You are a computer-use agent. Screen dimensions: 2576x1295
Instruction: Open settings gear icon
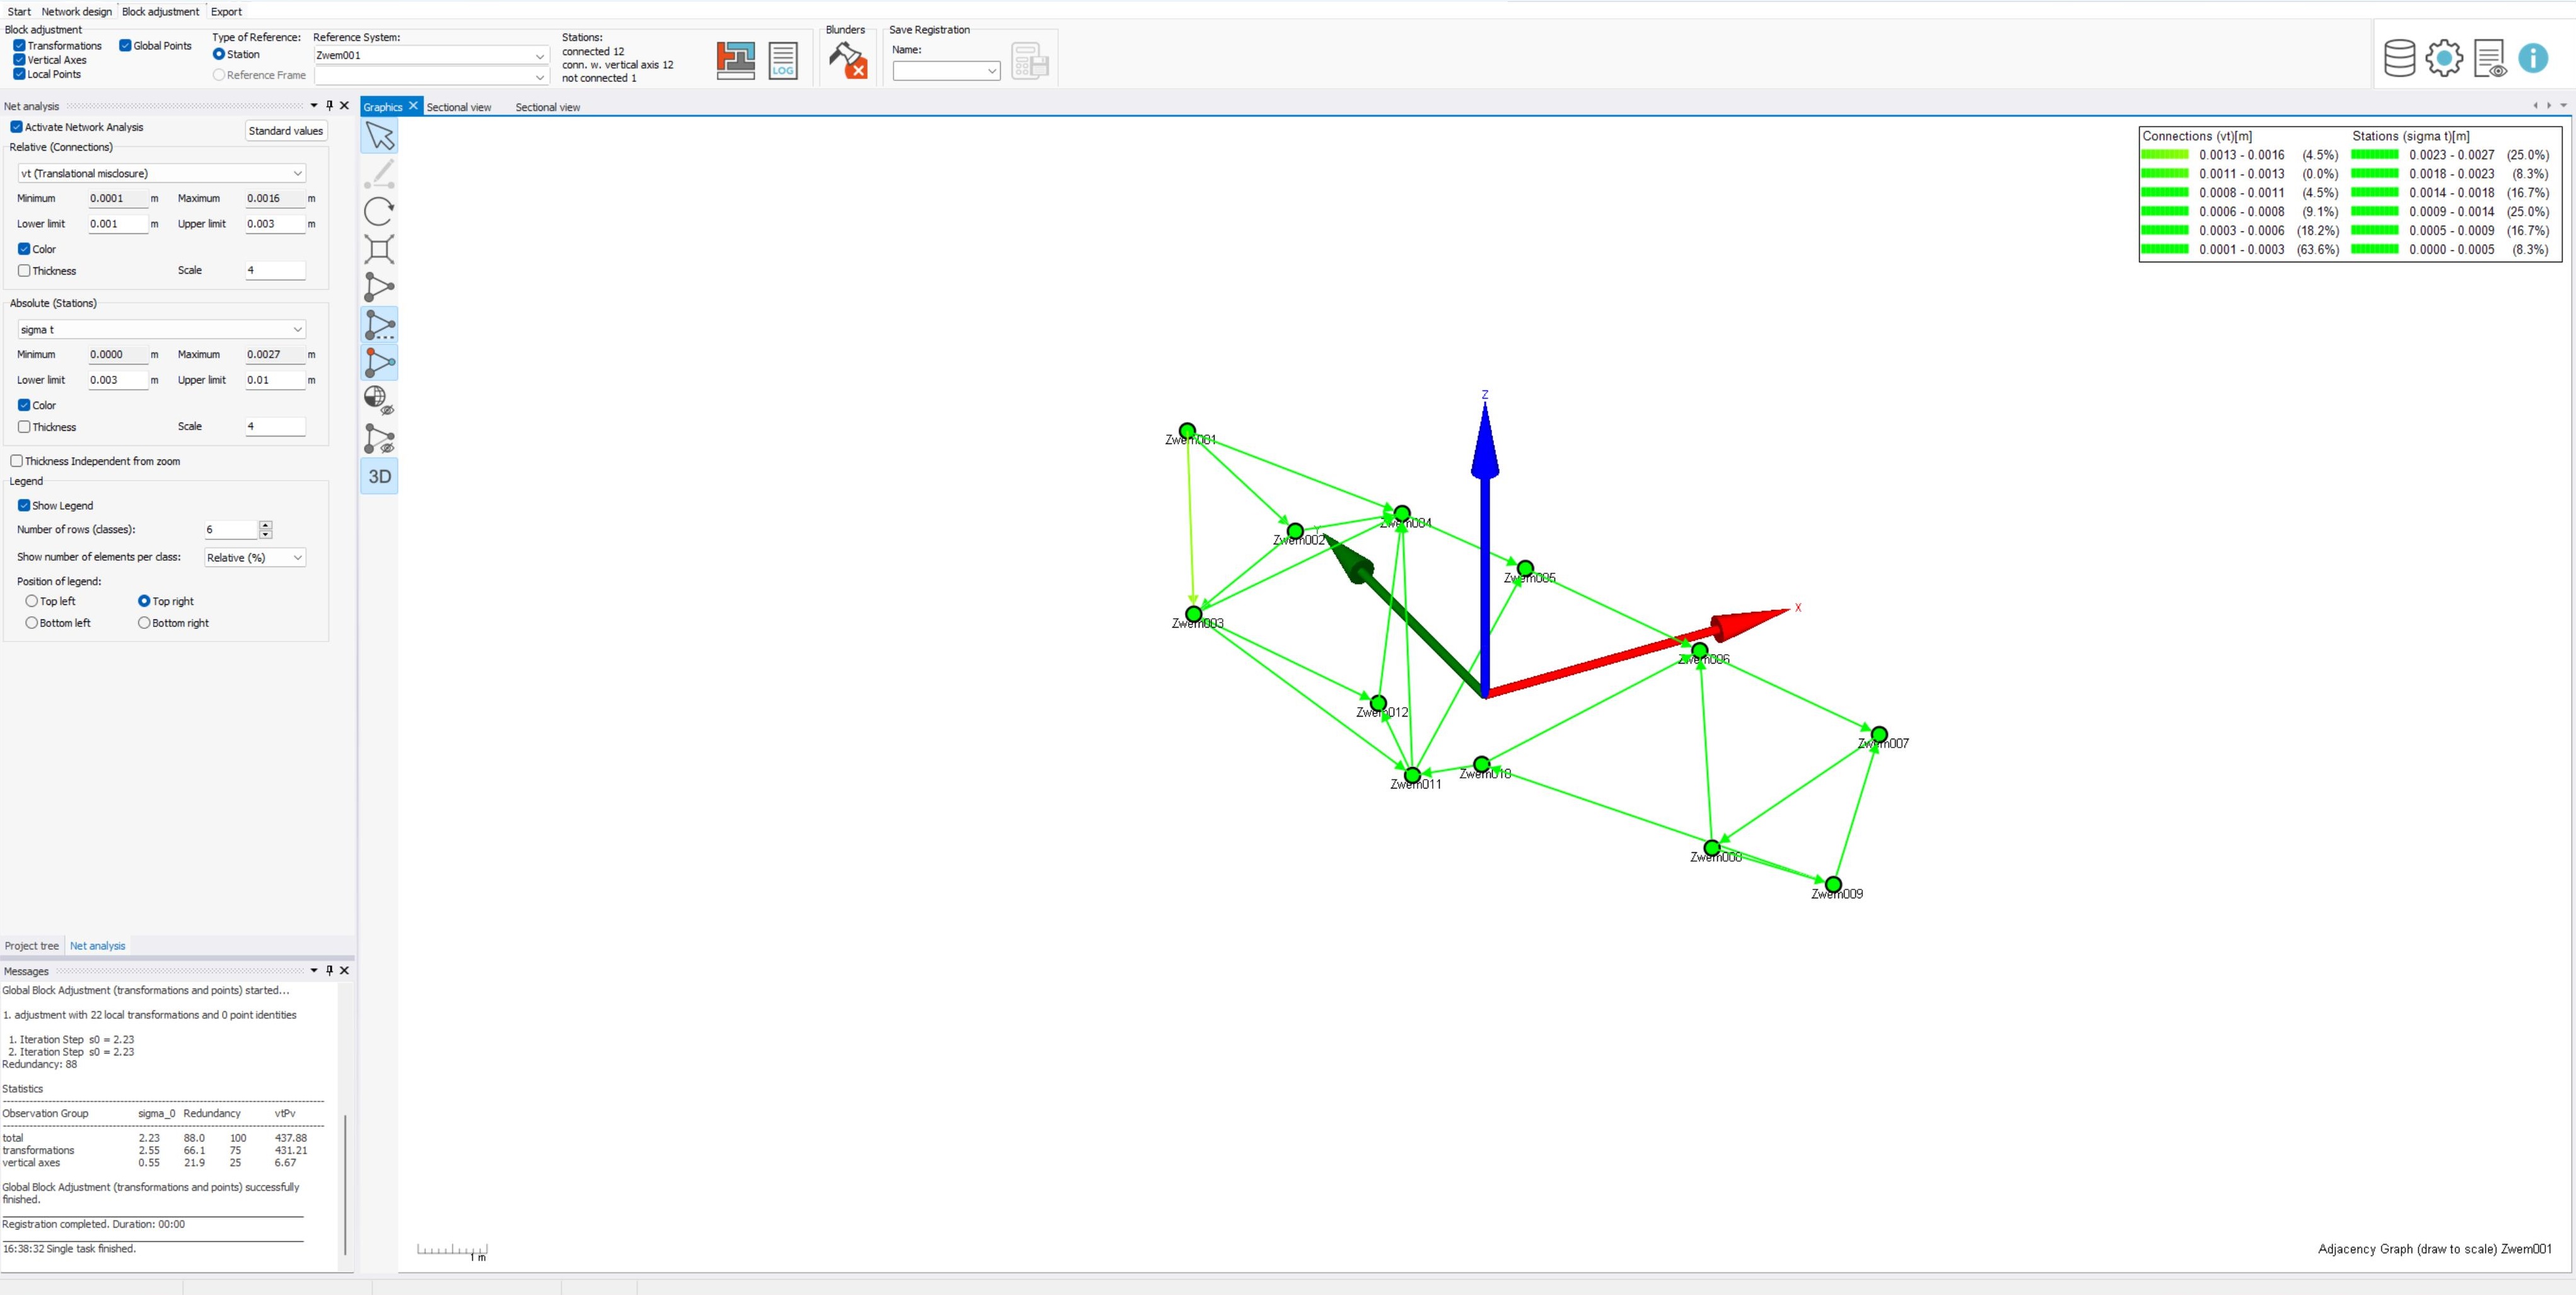click(x=2444, y=58)
